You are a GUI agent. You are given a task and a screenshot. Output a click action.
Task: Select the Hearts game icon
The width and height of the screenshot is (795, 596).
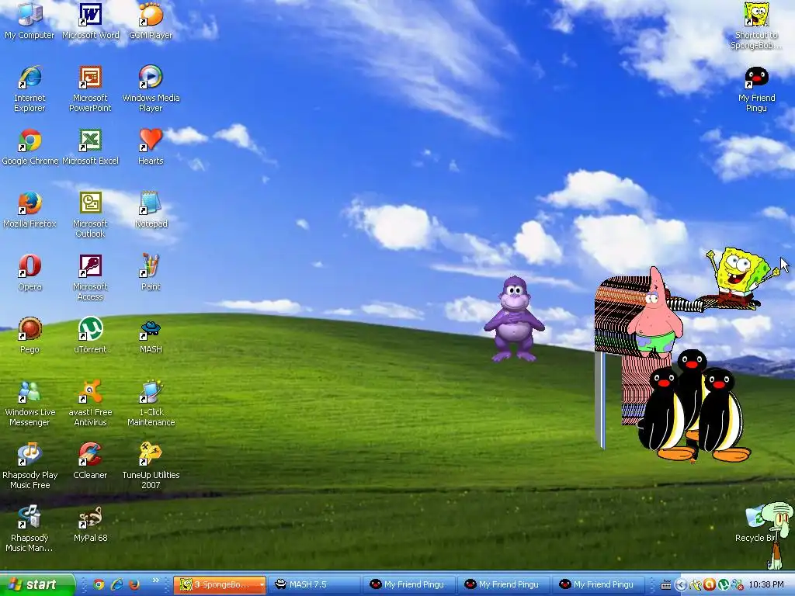click(x=151, y=147)
